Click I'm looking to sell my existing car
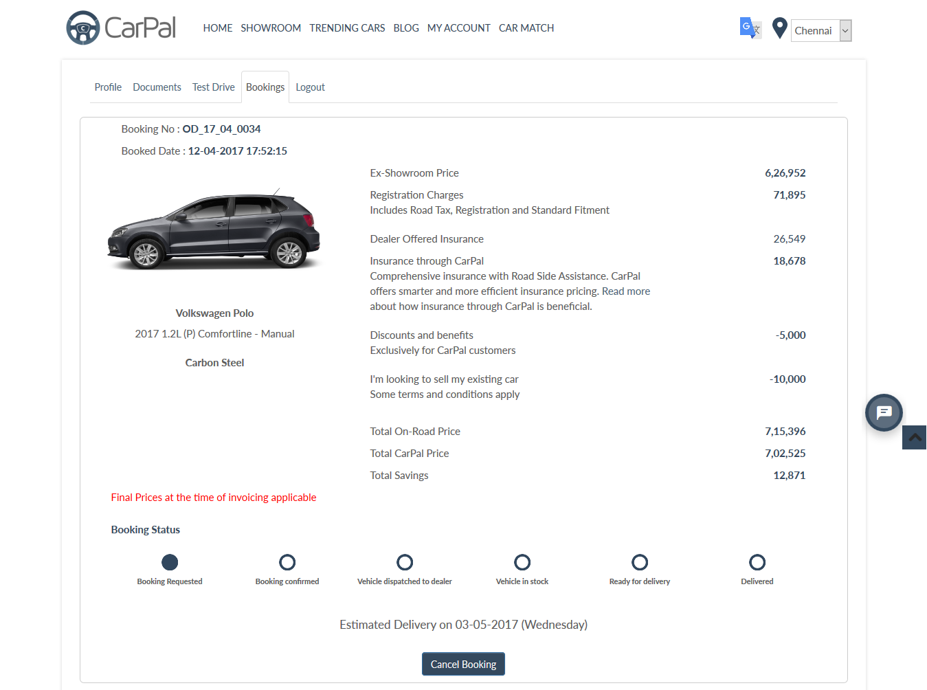Screen dimensions: 927x690 click(x=444, y=379)
